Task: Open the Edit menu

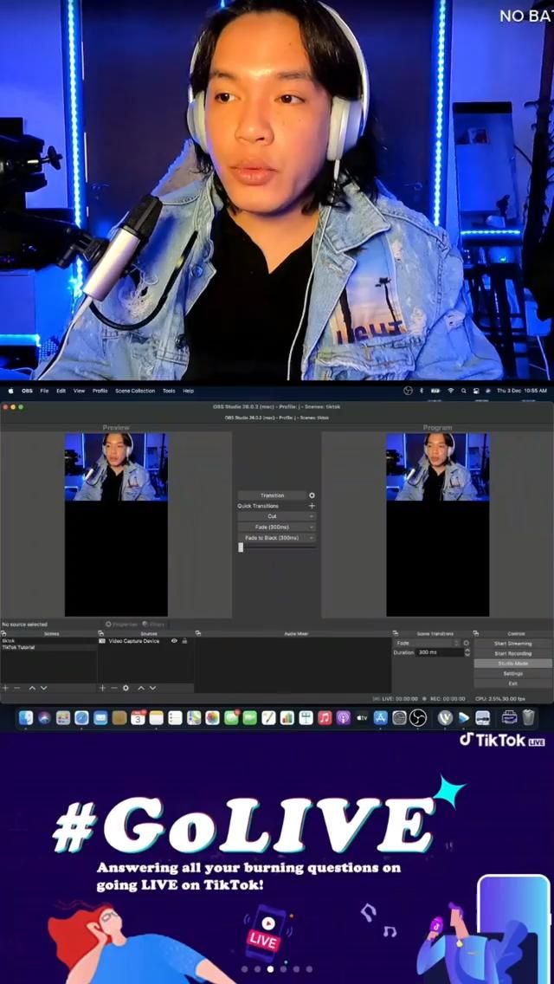Action: click(61, 391)
